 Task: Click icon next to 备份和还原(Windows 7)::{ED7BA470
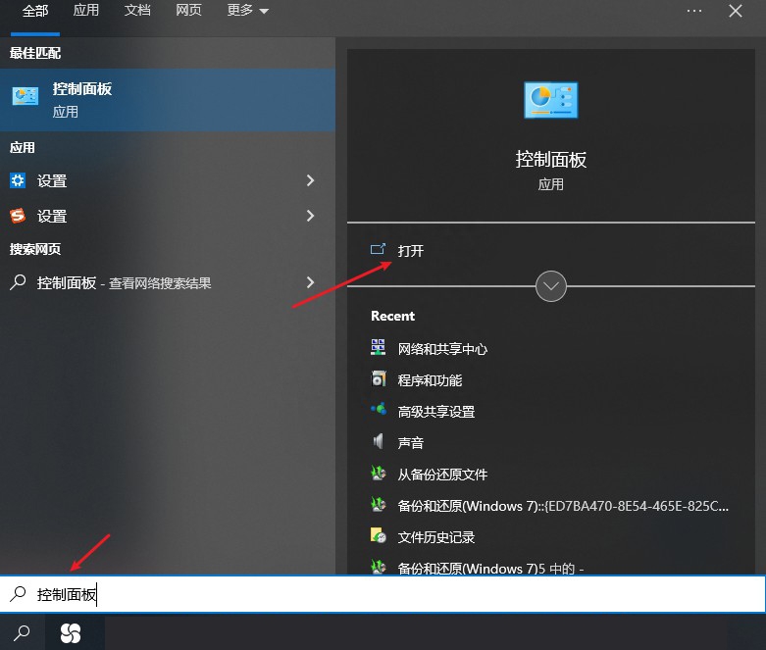(x=379, y=504)
